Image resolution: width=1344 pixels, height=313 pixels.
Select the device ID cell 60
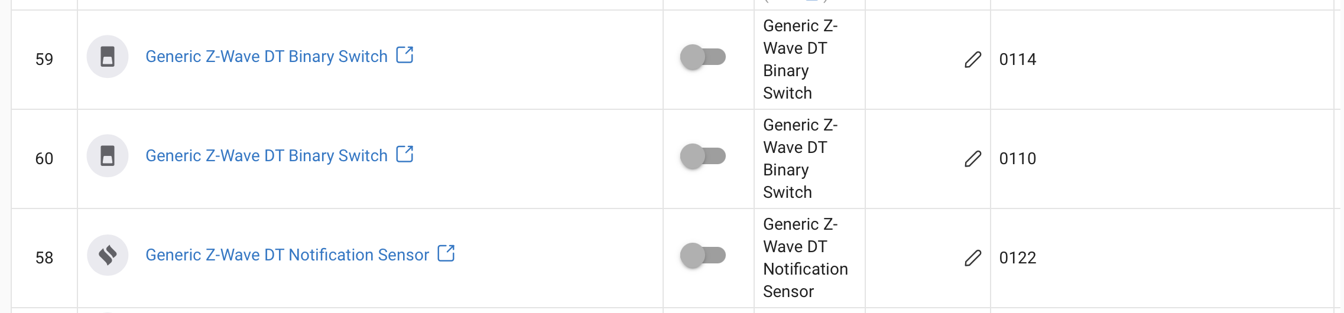pyautogui.click(x=44, y=159)
